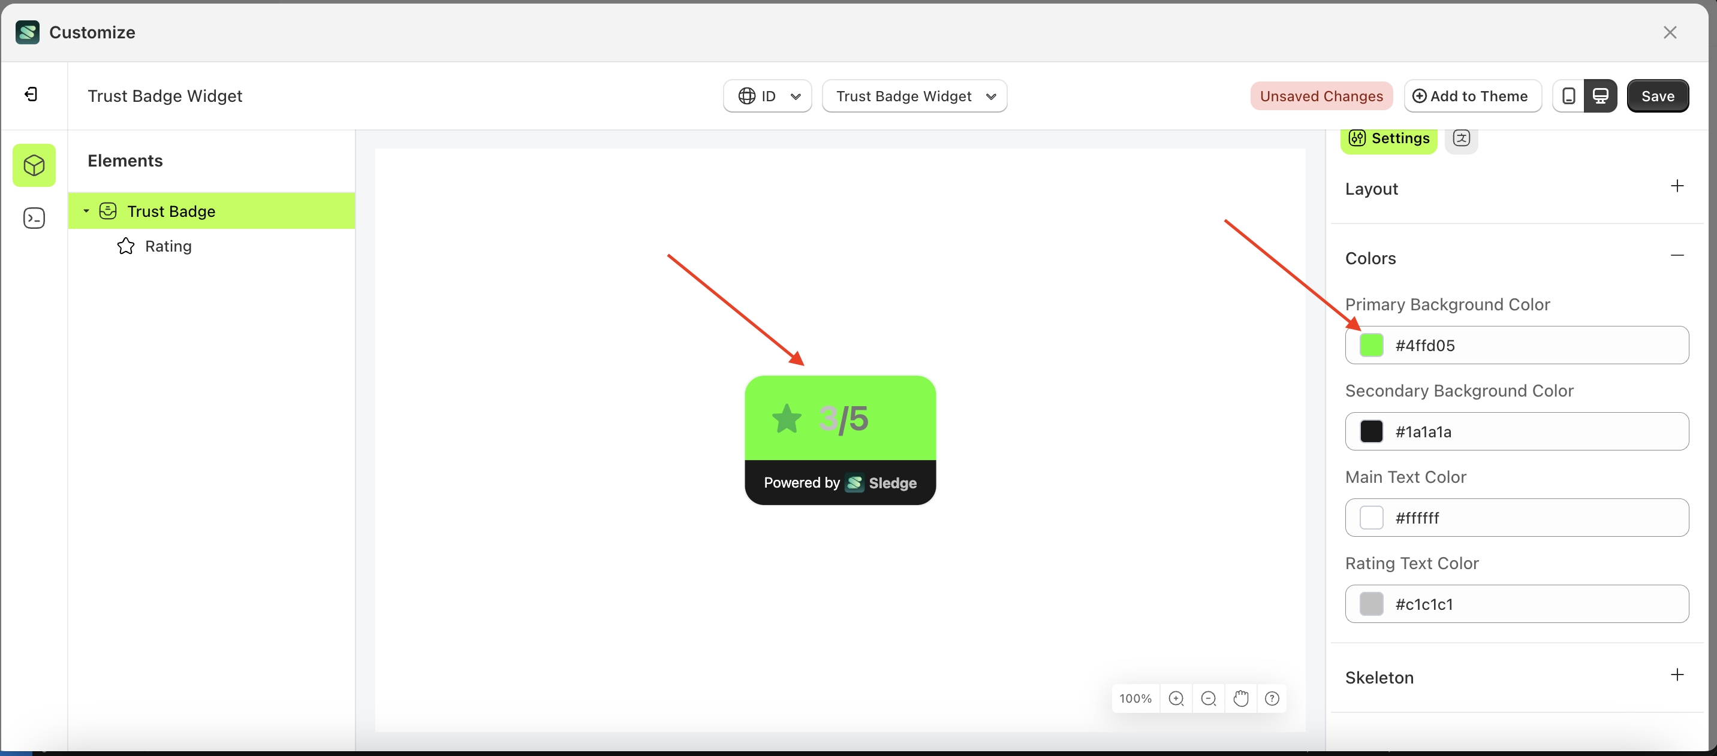Click the zoom out magnifier icon
Viewport: 1717px width, 756px height.
(x=1209, y=698)
